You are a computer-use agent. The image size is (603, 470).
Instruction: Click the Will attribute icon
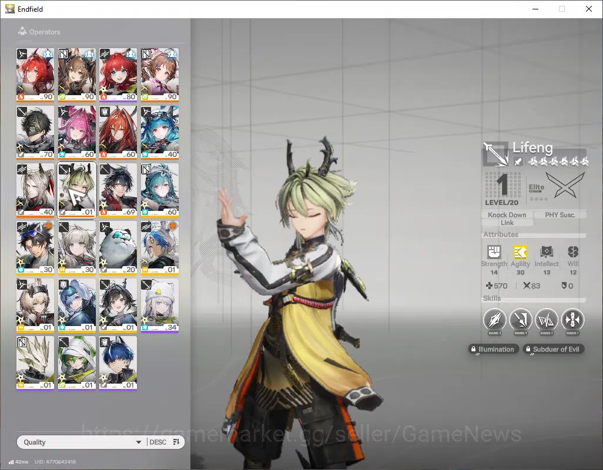point(573,252)
